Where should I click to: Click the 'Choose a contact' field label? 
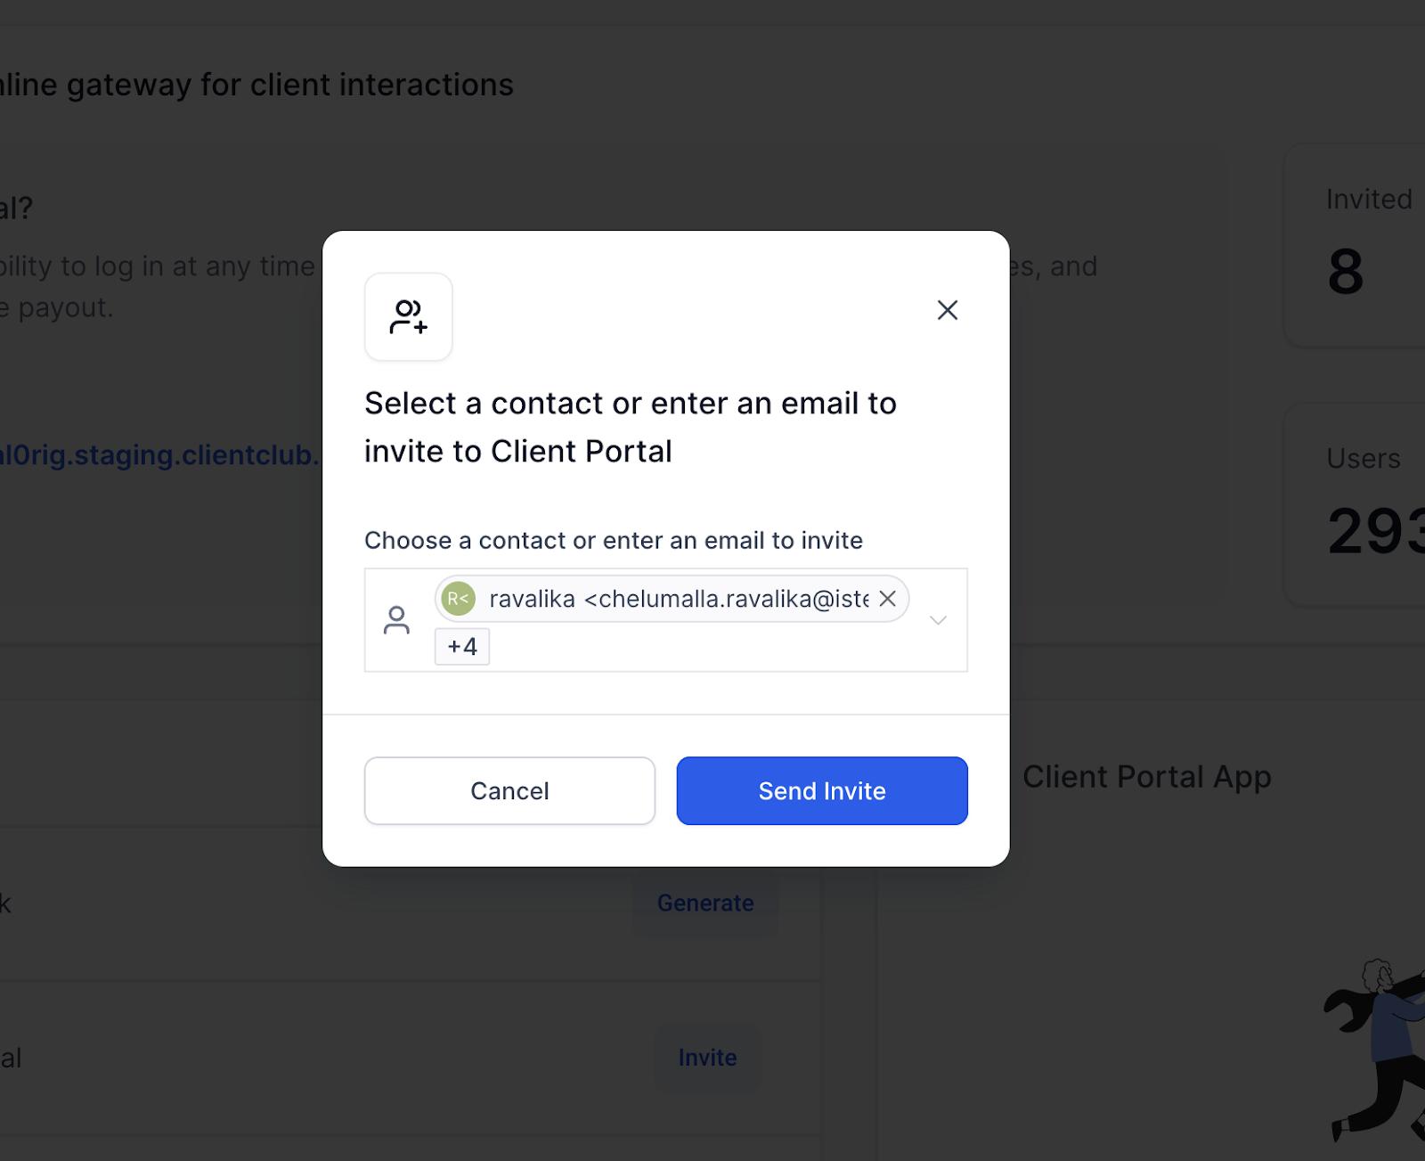614,541
